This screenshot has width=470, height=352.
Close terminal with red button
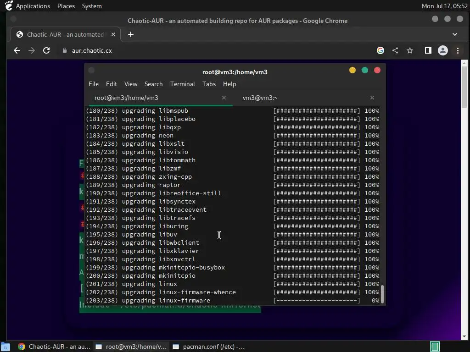pos(377,70)
